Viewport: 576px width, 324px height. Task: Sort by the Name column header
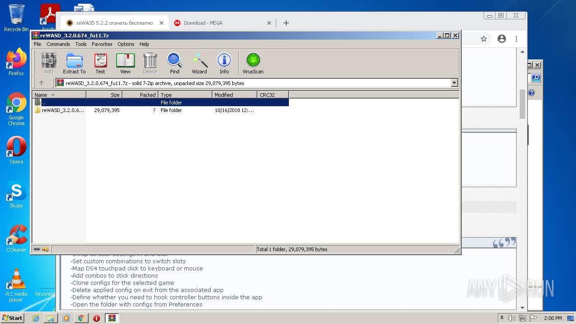59,95
